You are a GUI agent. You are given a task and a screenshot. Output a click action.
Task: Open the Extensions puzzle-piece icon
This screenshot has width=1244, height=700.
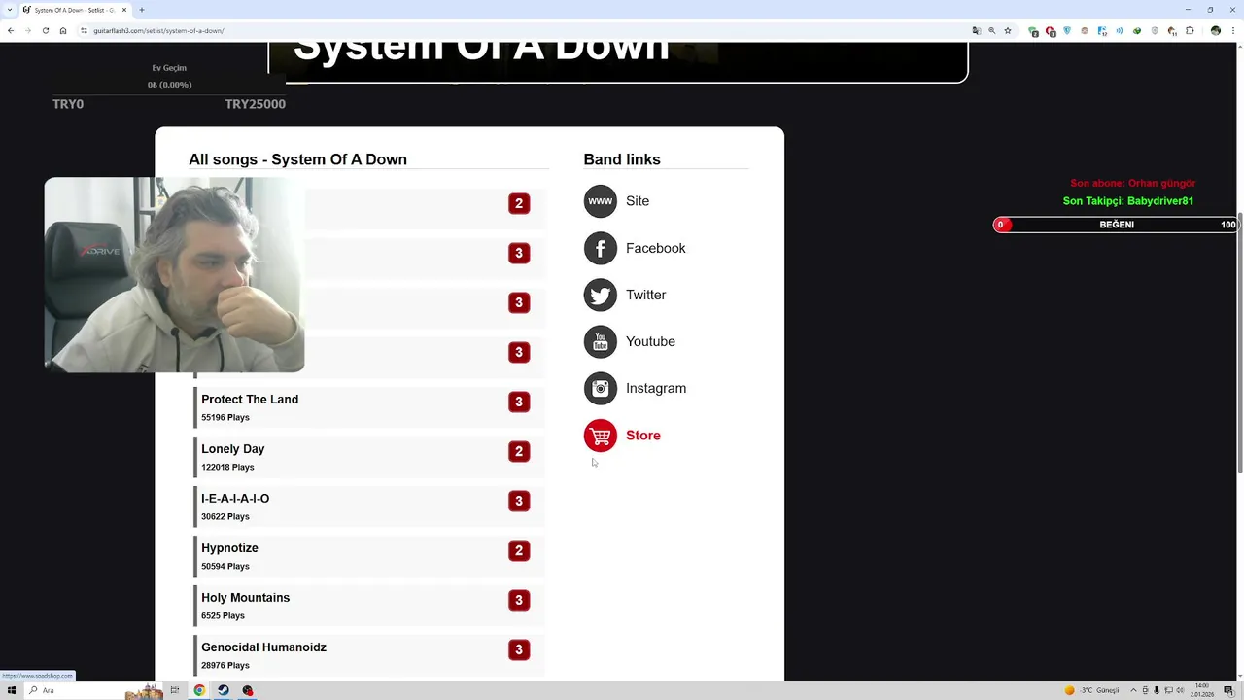1190,30
